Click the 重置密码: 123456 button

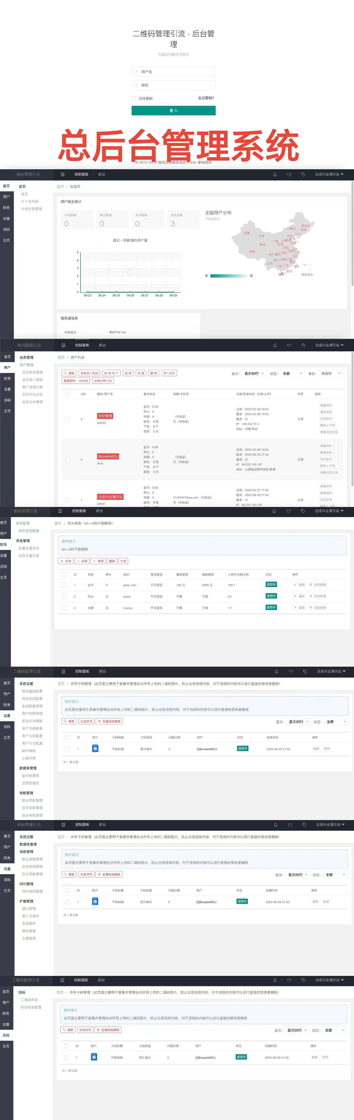[x=76, y=381]
